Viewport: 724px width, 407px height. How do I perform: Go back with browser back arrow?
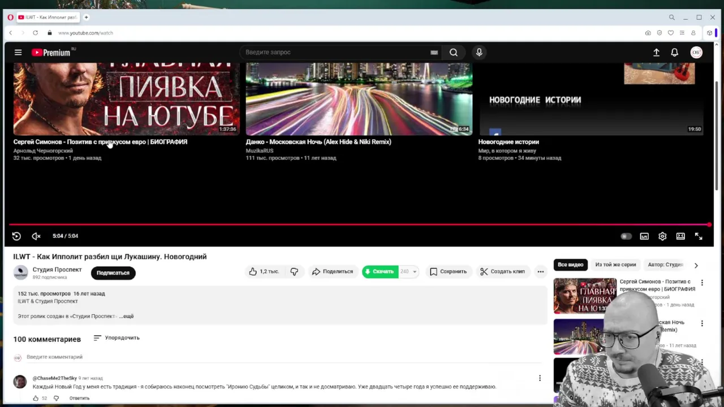point(10,33)
